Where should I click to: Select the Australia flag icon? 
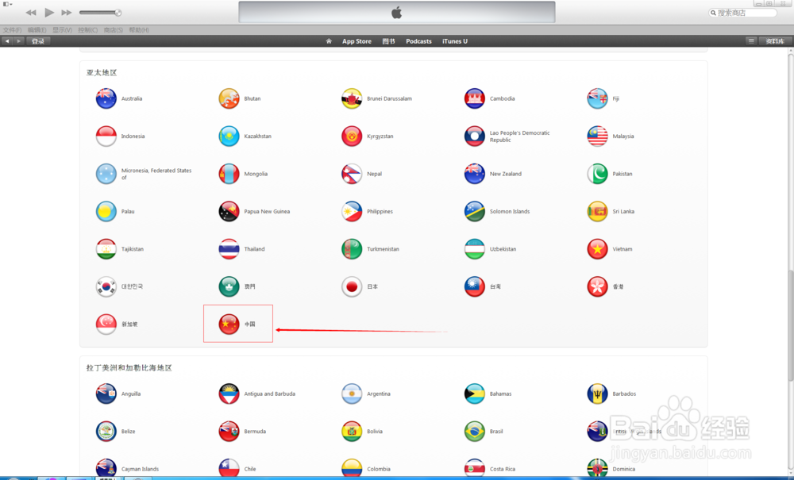pos(106,98)
